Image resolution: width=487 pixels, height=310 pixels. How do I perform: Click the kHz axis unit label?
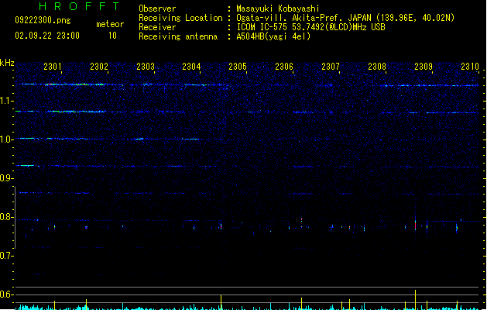7,63
